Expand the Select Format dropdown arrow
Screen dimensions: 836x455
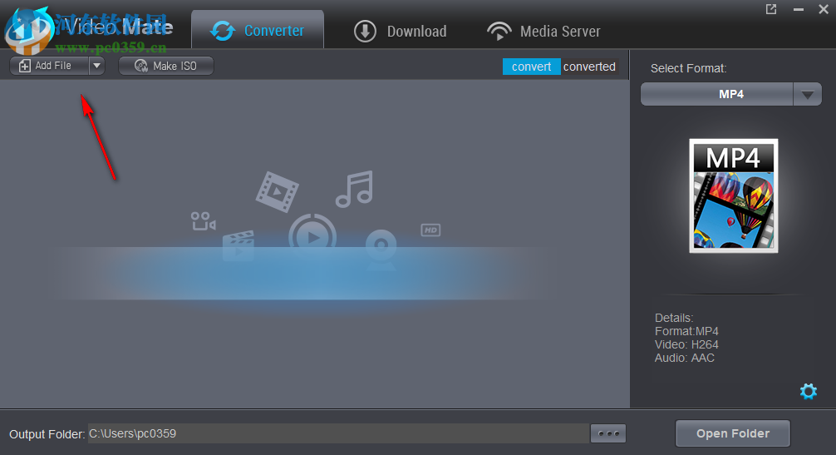pos(807,95)
